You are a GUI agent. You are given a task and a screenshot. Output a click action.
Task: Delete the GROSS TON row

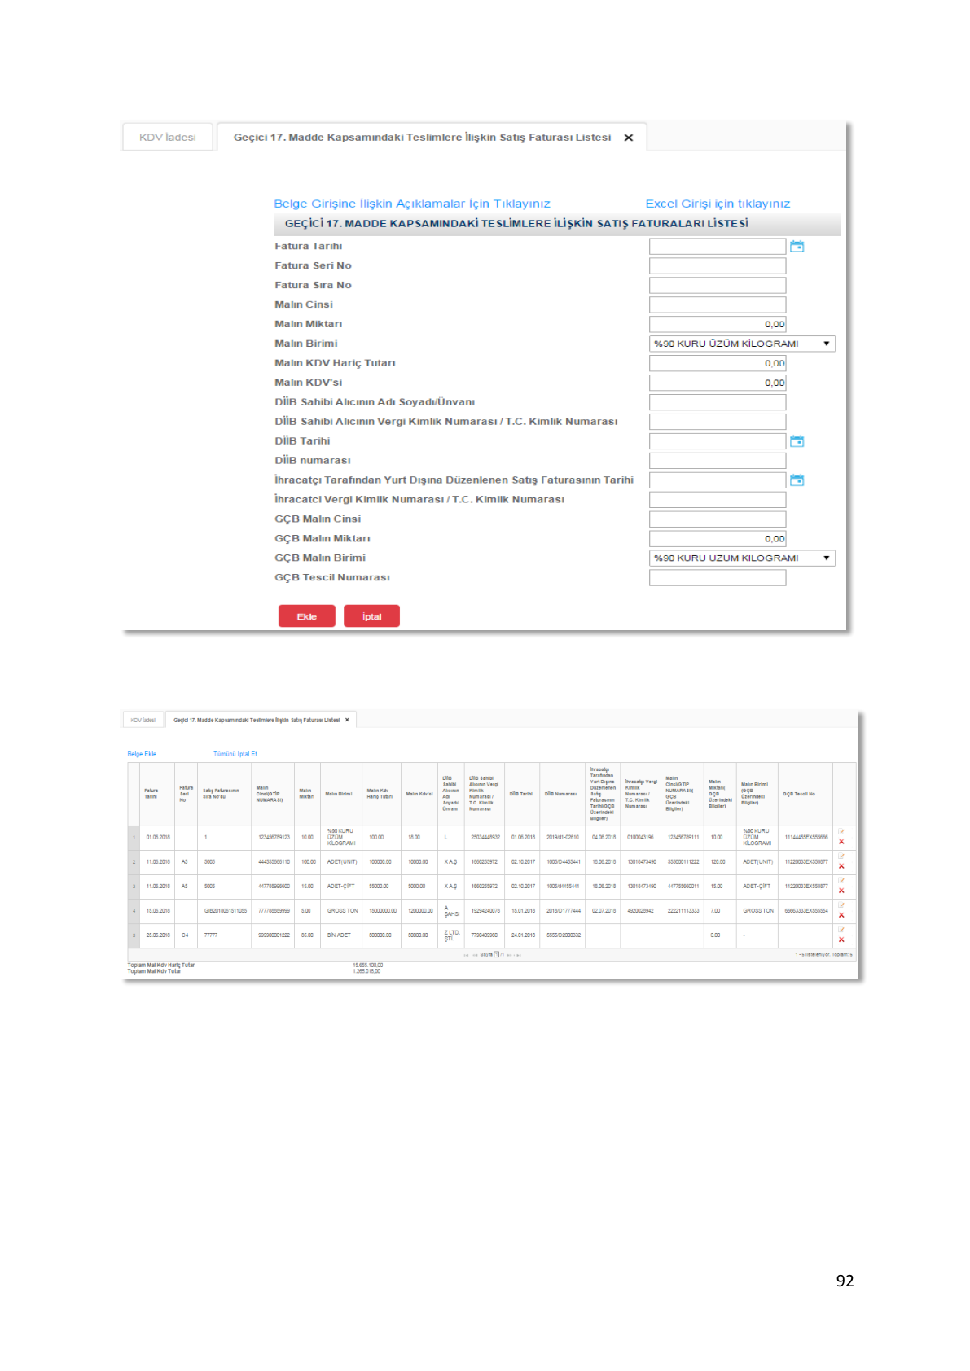pyautogui.click(x=841, y=915)
